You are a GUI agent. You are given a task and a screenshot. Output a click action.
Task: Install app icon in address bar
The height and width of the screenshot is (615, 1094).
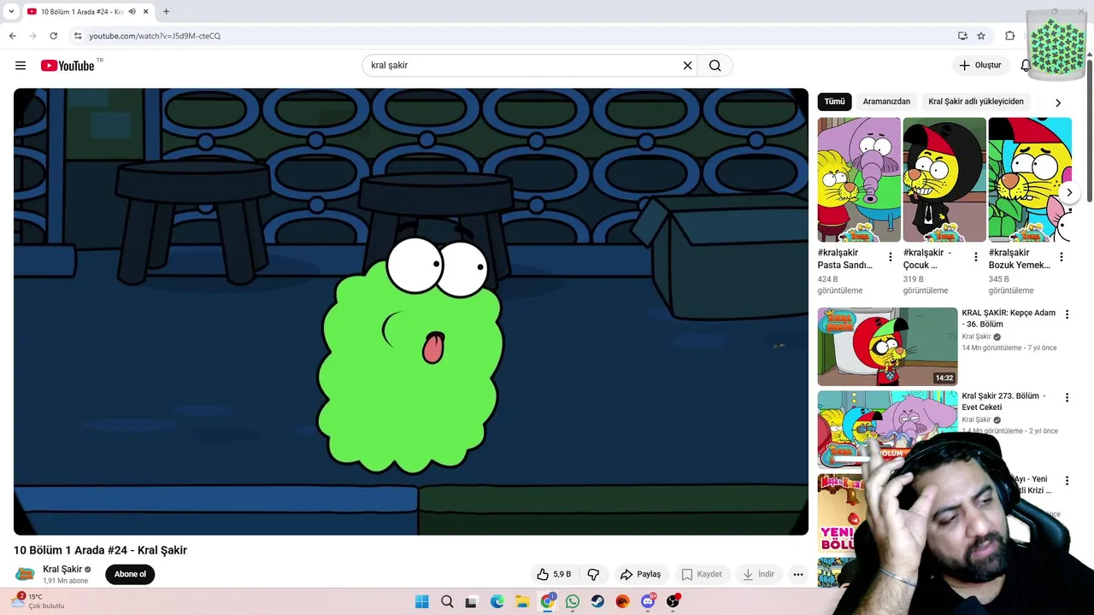click(962, 36)
